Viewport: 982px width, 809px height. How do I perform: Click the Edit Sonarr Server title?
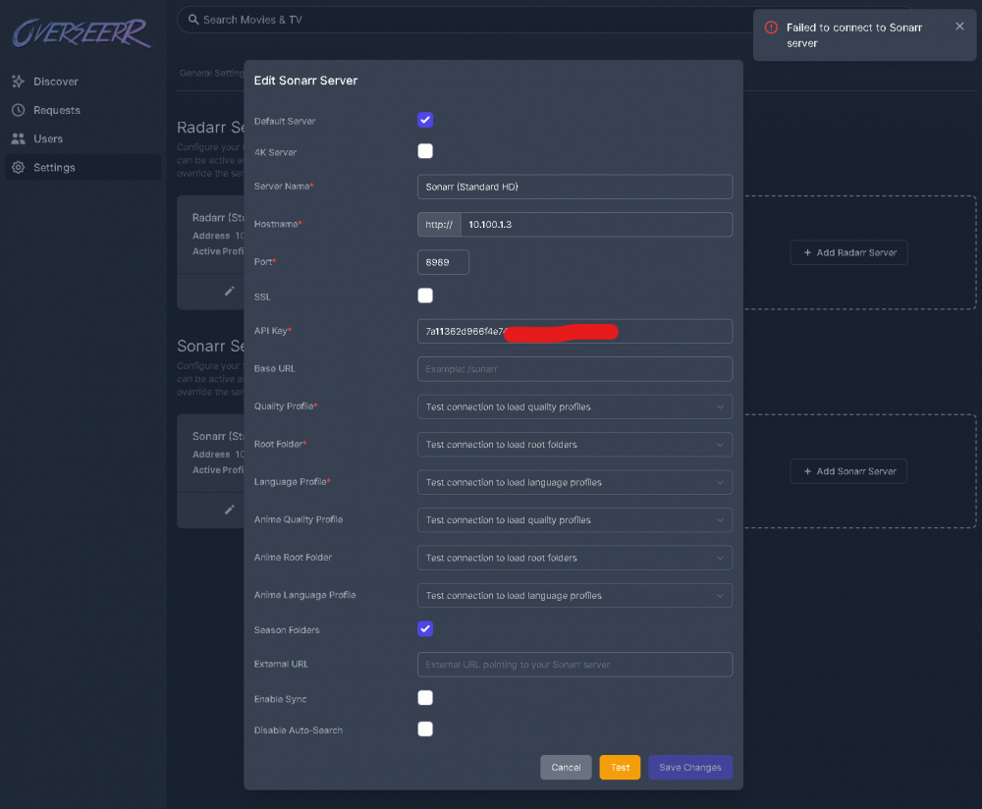tap(305, 81)
